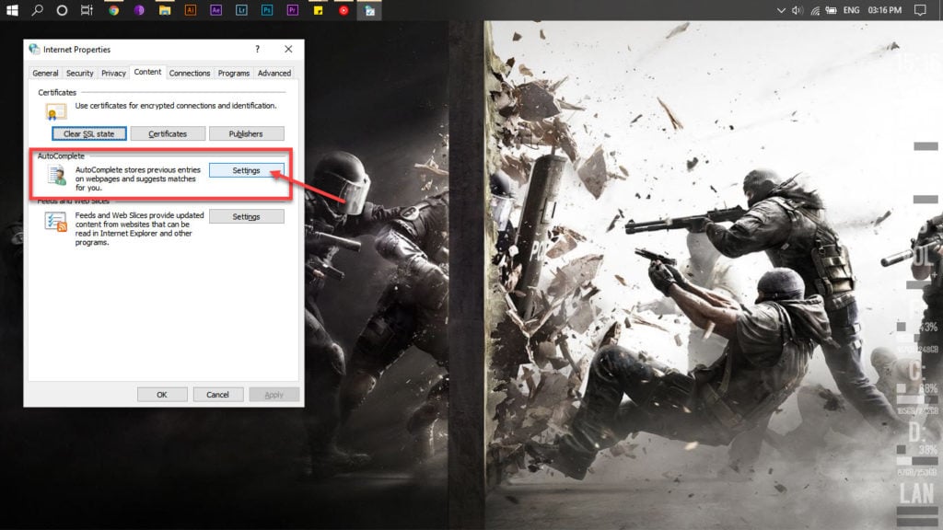Open the Publishers button
943x530 pixels.
[246, 133]
